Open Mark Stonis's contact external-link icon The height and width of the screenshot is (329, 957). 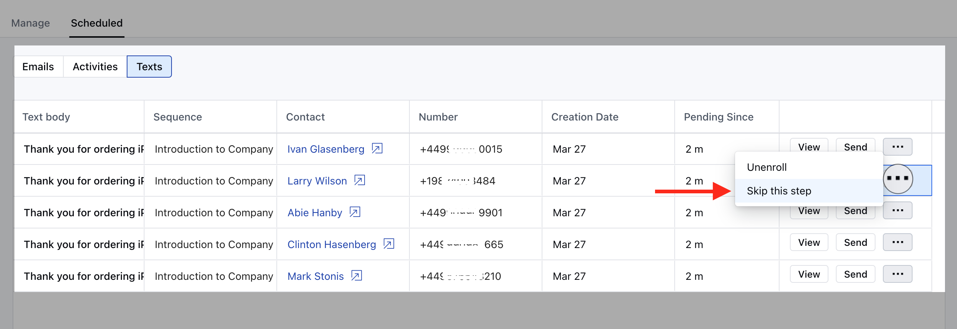coord(357,276)
